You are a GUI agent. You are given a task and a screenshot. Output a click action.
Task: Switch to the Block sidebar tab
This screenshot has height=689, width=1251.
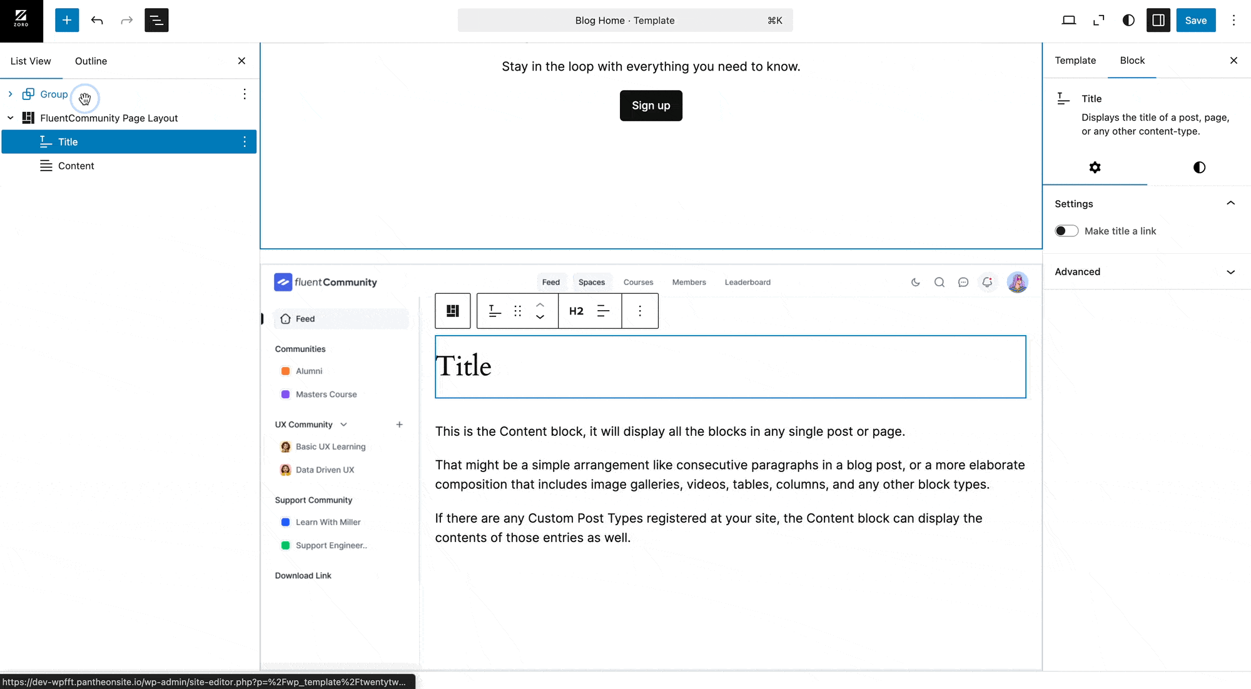click(1132, 61)
